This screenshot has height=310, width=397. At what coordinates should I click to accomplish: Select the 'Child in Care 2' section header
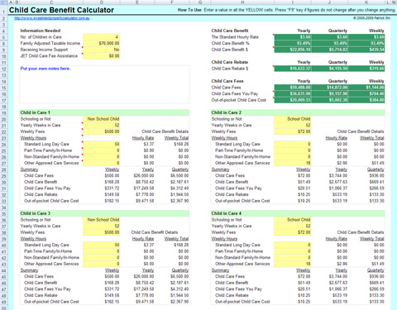(x=298, y=112)
